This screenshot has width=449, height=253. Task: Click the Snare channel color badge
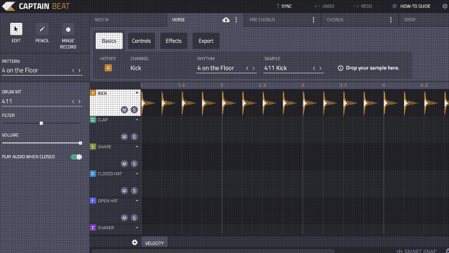tap(93, 147)
